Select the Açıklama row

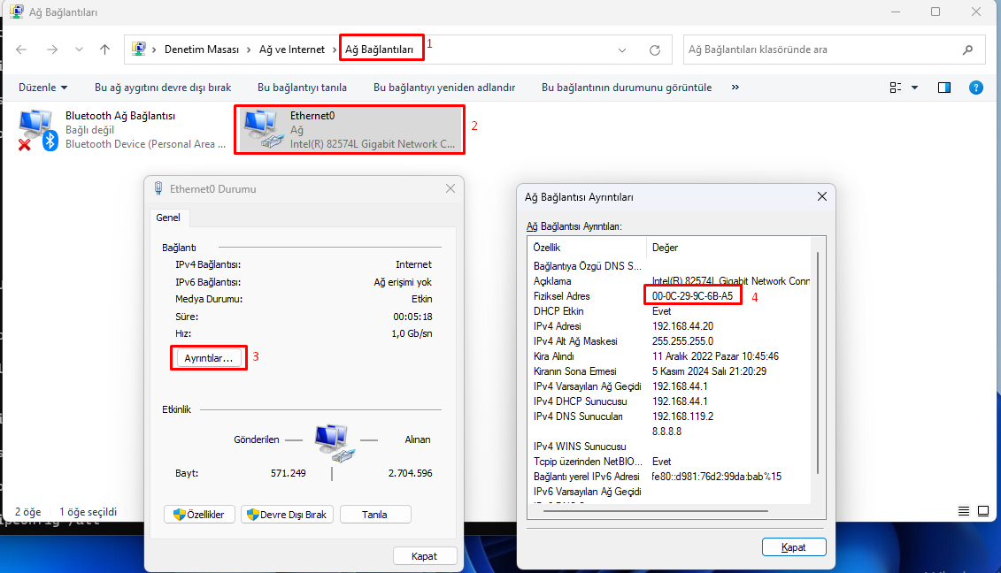coord(670,281)
